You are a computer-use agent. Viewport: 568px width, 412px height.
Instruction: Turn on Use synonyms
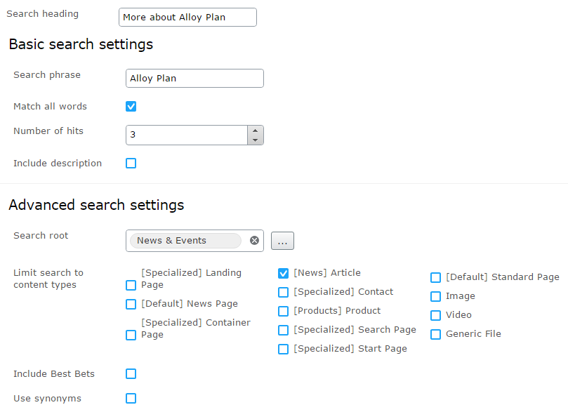click(131, 399)
